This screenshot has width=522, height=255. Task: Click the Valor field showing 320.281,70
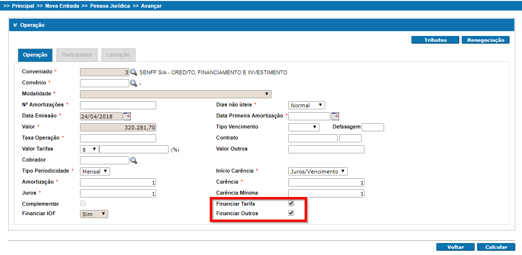click(118, 127)
